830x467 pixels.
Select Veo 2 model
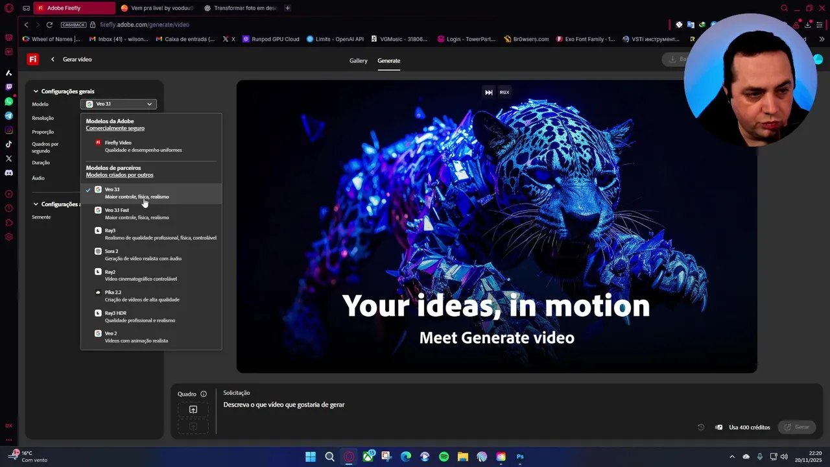151,337
